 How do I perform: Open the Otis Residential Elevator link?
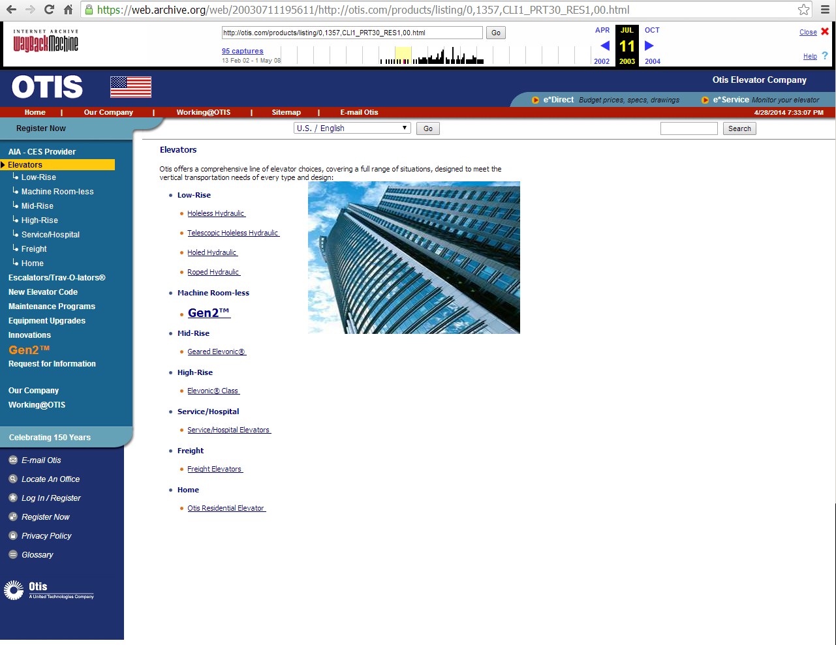(x=226, y=508)
